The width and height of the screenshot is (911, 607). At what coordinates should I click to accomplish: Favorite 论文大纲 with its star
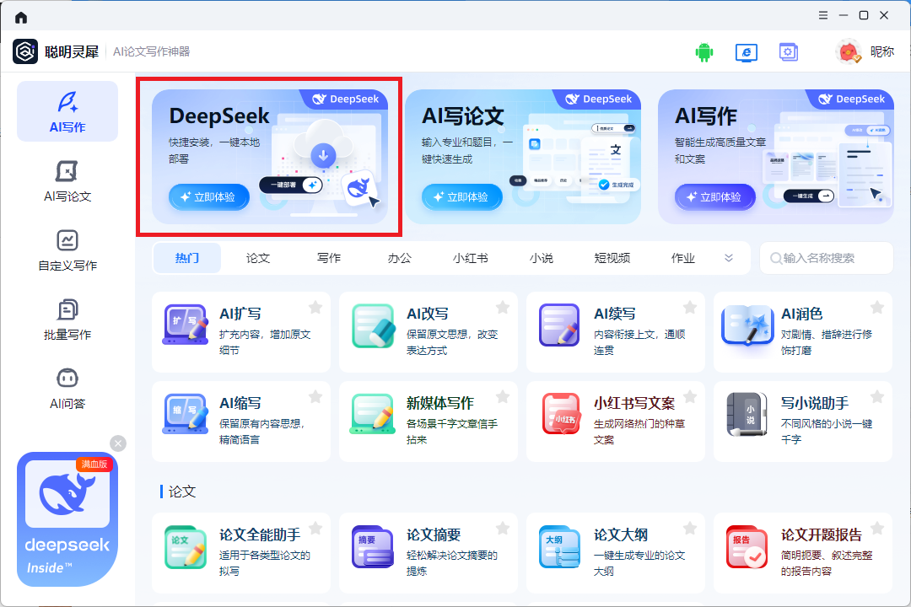690,528
